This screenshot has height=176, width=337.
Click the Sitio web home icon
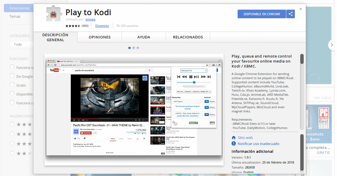tap(234, 138)
